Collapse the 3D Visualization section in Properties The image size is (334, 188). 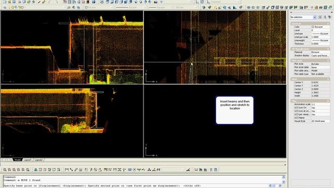pos(328,49)
